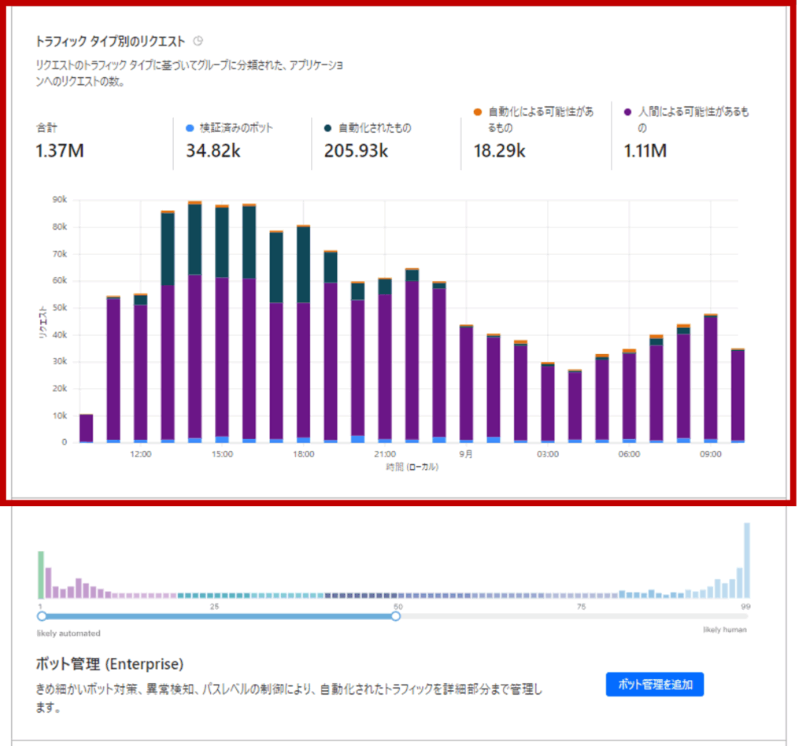Toggle the 自動化されたもの series label
This screenshot has width=806, height=746.
point(375,127)
